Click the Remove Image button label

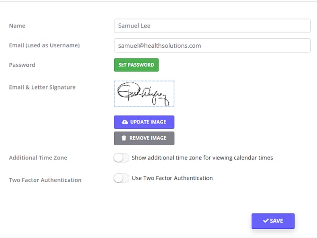click(x=148, y=138)
